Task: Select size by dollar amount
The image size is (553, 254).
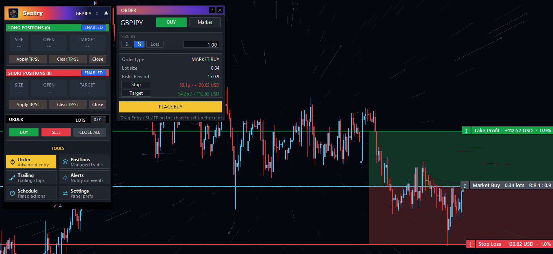Action: point(127,44)
